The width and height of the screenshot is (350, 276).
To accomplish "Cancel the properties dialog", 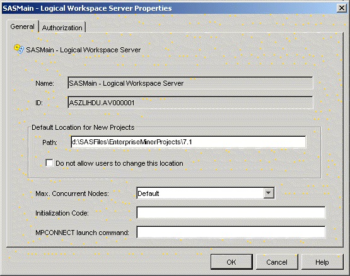I will tap(277, 262).
